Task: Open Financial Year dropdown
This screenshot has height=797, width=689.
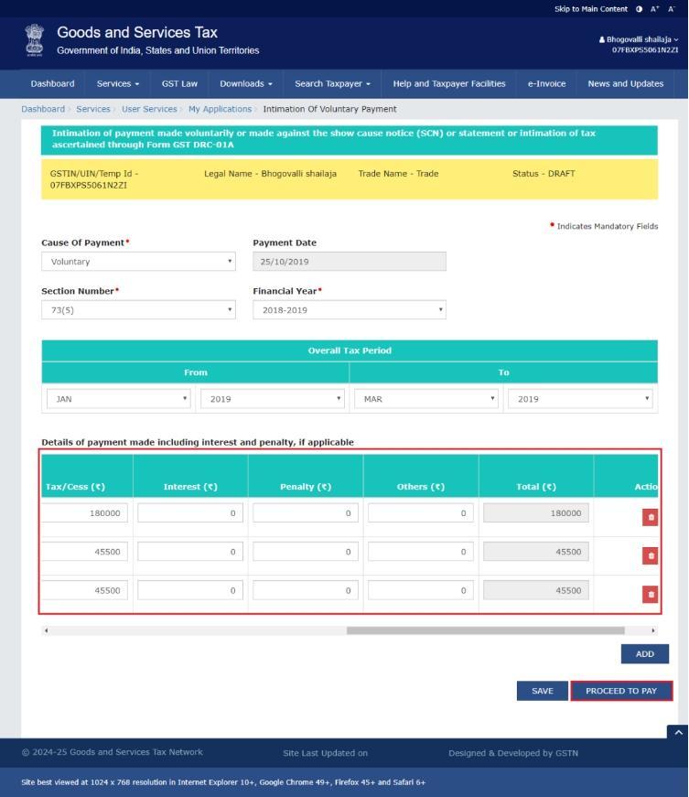Action: point(349,309)
